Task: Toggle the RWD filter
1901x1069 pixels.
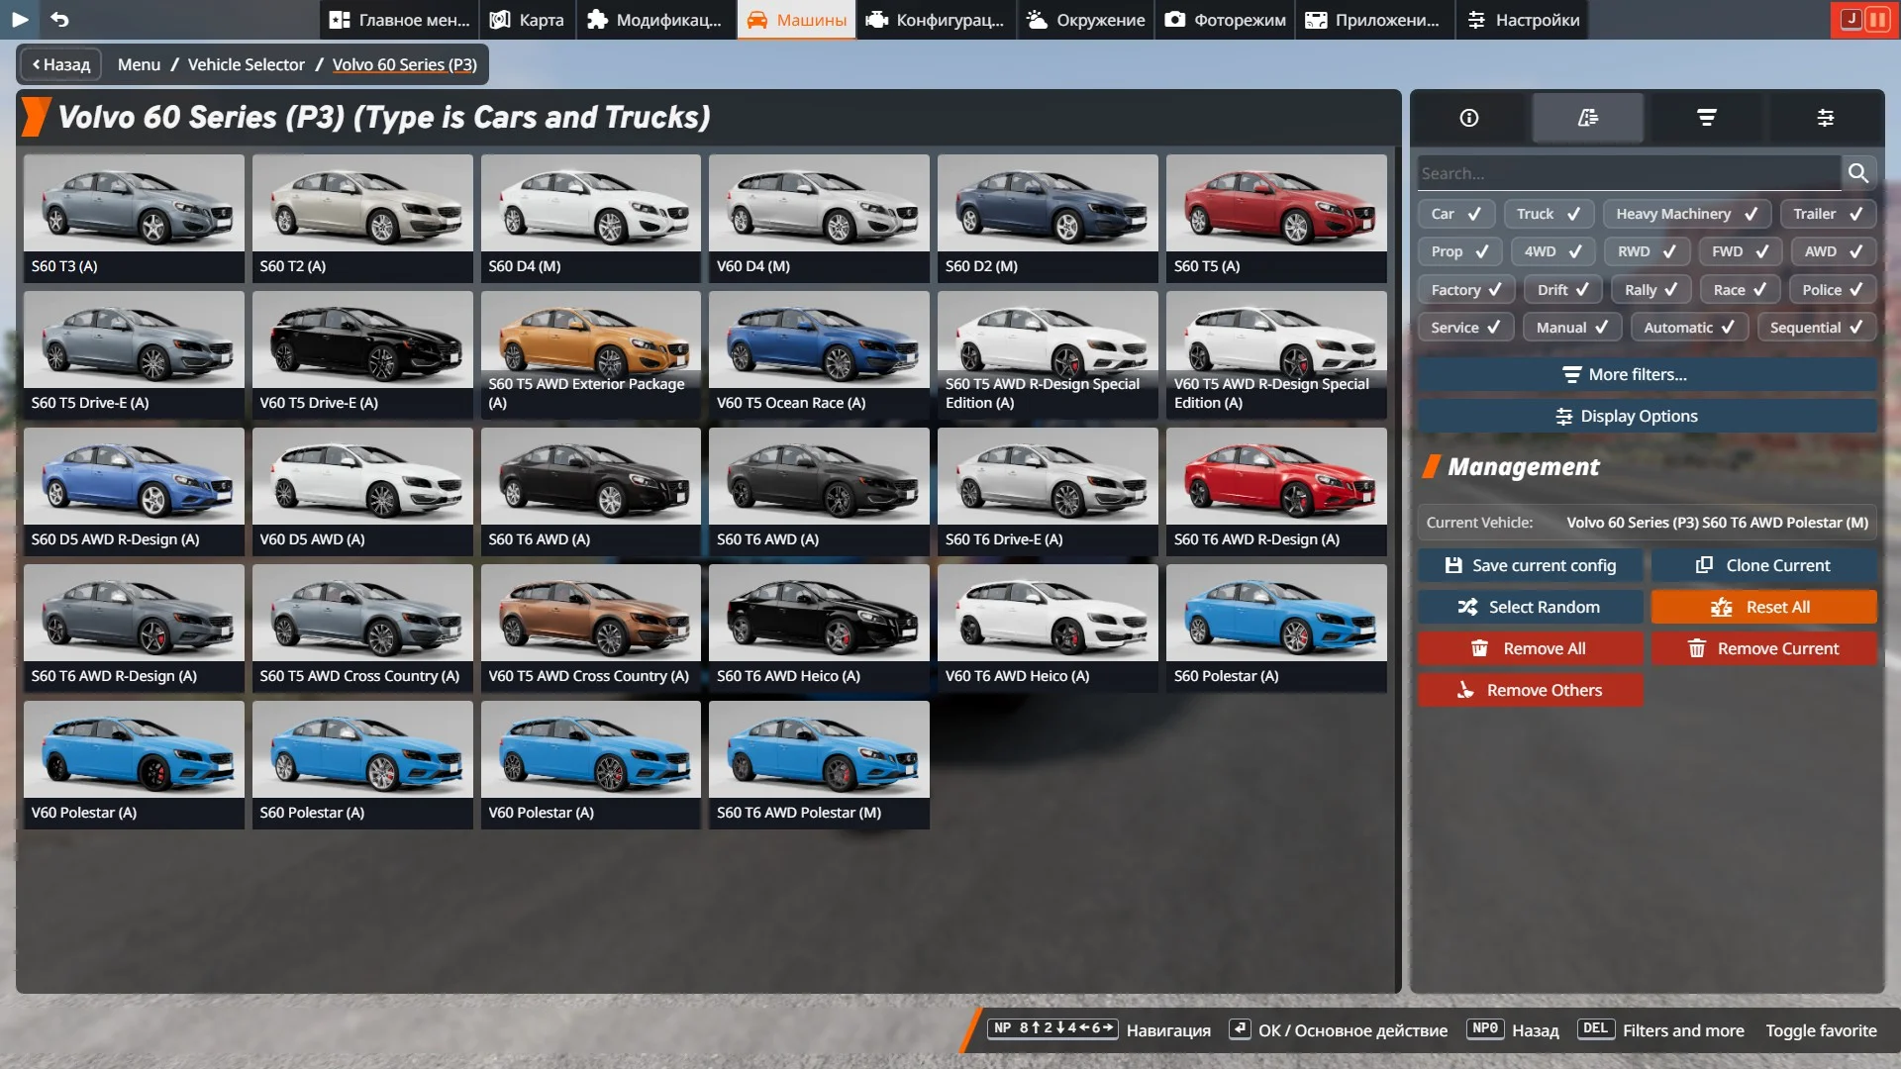Action: click(1647, 251)
